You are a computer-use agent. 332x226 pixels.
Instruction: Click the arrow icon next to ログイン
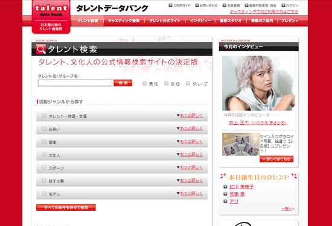coord(283,5)
